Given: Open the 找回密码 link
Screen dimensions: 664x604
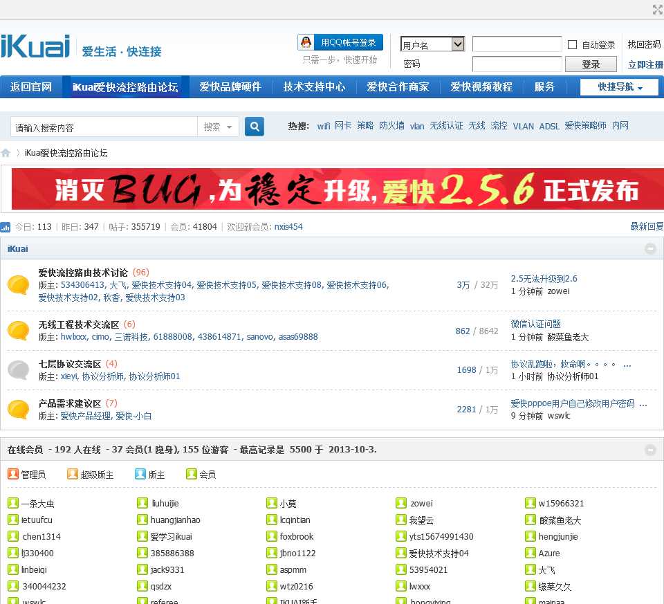Looking at the screenshot, I should 644,44.
